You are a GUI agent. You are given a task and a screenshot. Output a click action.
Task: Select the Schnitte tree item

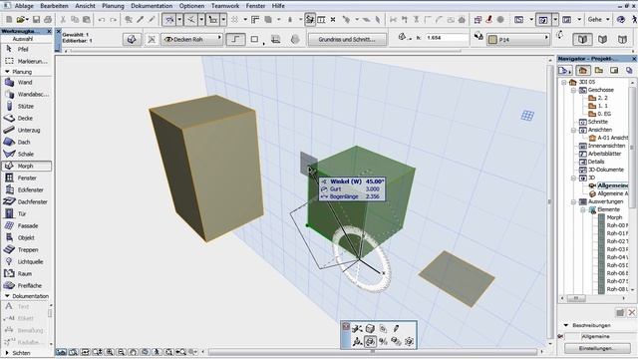pyautogui.click(x=598, y=122)
